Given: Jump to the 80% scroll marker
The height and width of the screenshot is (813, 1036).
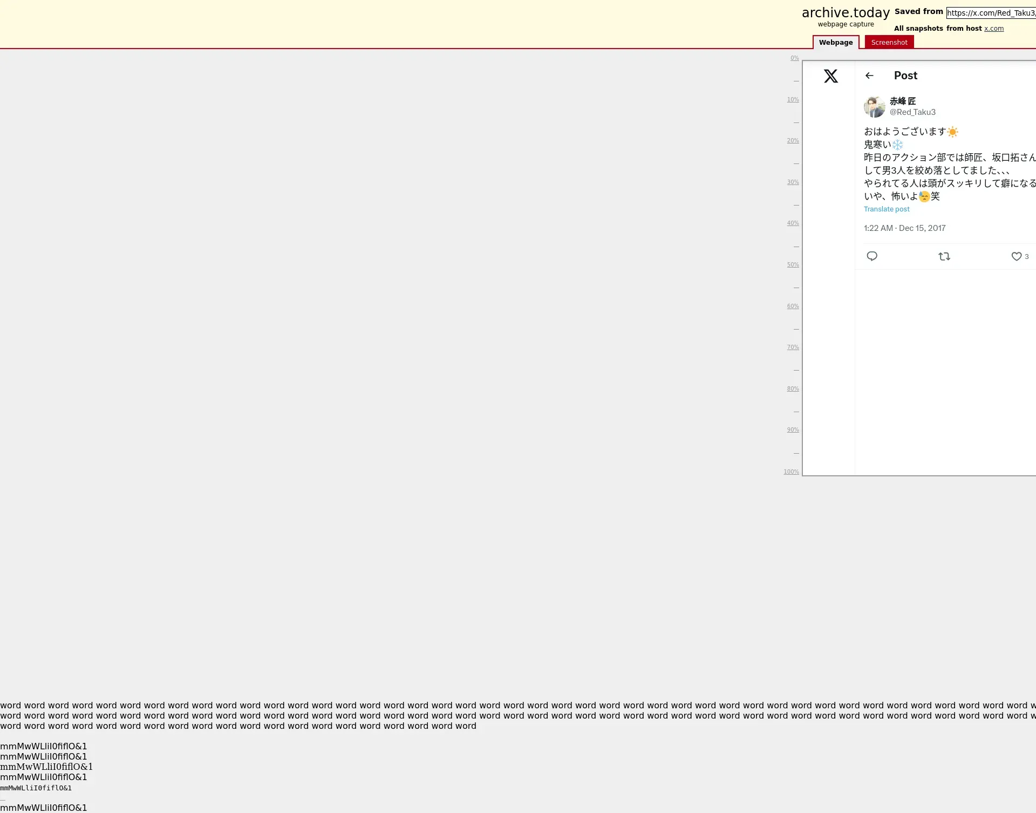Looking at the screenshot, I should click(x=793, y=389).
